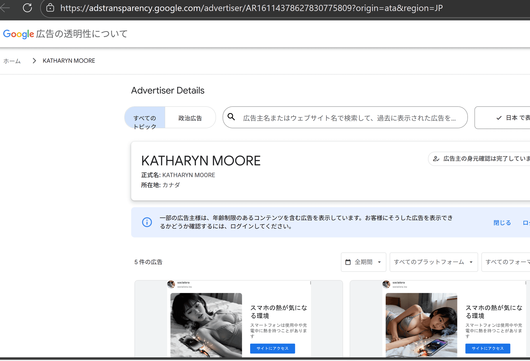The width and height of the screenshot is (530, 361).
Task: Click the 広告主の身元確認 verification badge
Action: (x=479, y=159)
